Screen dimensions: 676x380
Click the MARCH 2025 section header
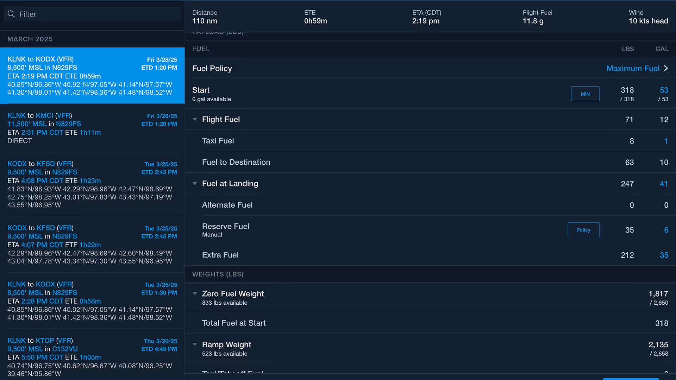click(30, 39)
